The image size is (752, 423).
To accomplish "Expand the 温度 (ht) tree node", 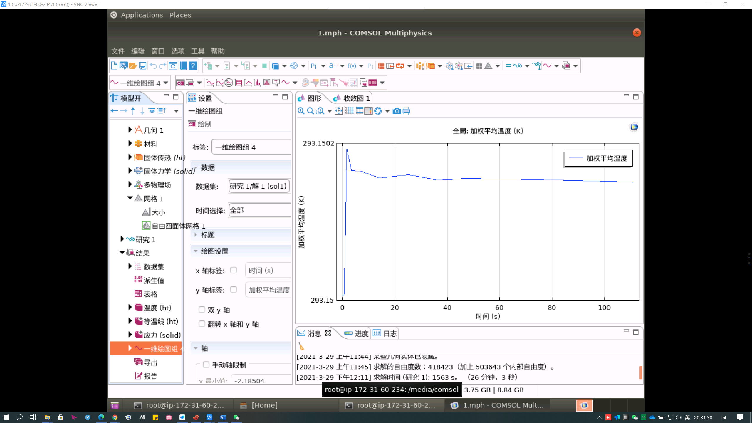I will click(x=130, y=307).
